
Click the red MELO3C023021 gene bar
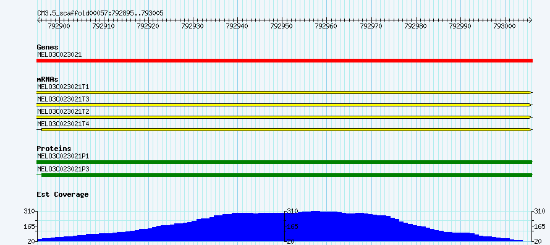[x=284, y=61]
